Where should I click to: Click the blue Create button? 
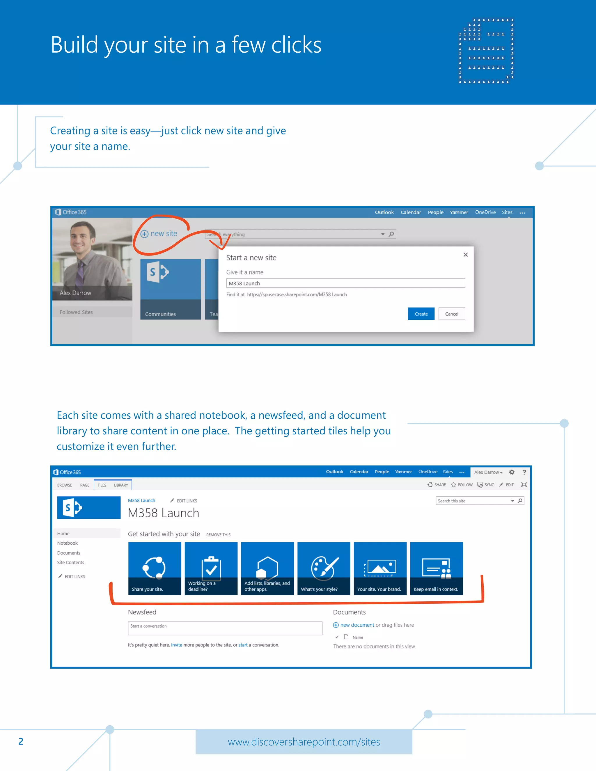[x=421, y=314]
